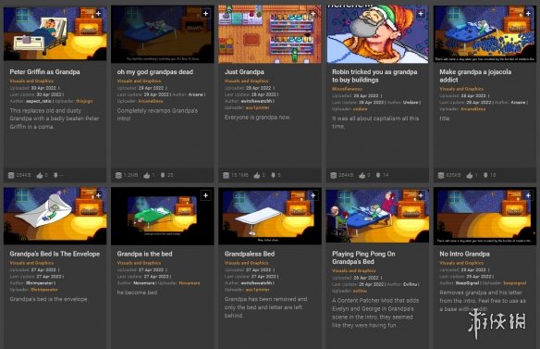Open the Grandpaless Bed thumbnail image
This screenshot has height=349, width=540.
[270, 216]
